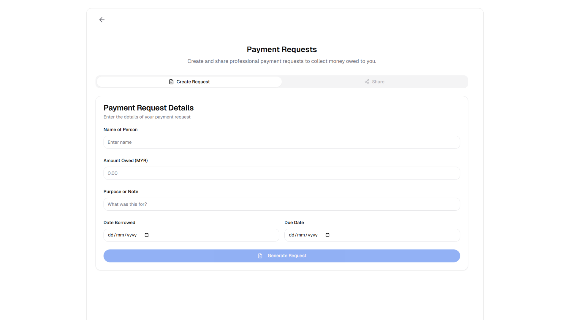Click the Payment Requests page heading
This screenshot has width=570, height=320.
point(282,49)
